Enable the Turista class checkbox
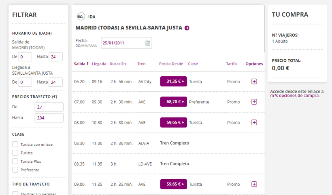This screenshot has height=195, width=332. coord(15,153)
